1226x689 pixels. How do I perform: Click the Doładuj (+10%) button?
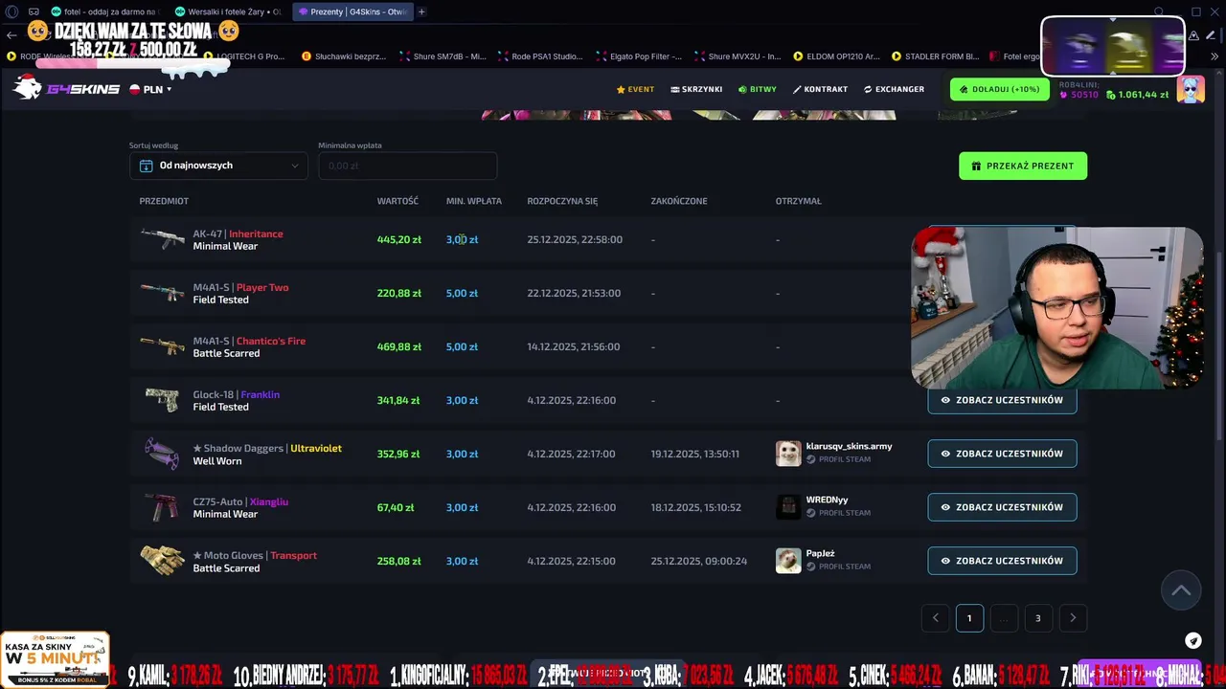coord(1000,89)
